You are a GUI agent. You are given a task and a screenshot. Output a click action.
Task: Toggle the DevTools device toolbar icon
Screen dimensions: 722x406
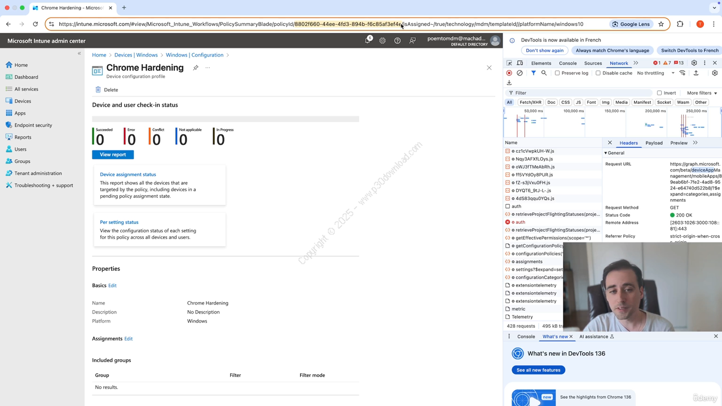520,63
